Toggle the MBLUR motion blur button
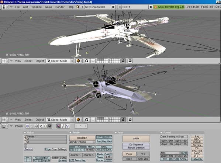 coord(91,147)
